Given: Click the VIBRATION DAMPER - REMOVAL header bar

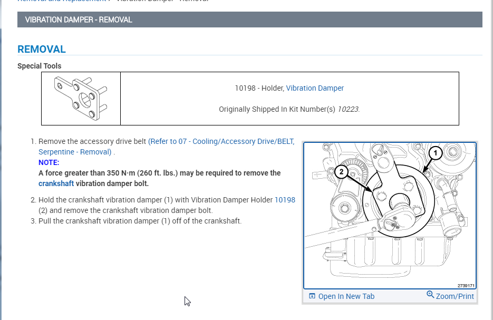Looking at the screenshot, I should [x=249, y=20].
